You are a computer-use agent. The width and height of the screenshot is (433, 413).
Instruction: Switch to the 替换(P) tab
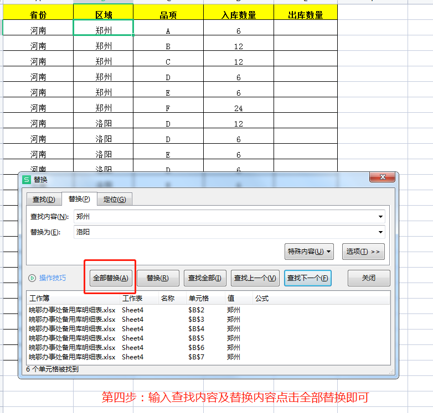pyautogui.click(x=79, y=199)
